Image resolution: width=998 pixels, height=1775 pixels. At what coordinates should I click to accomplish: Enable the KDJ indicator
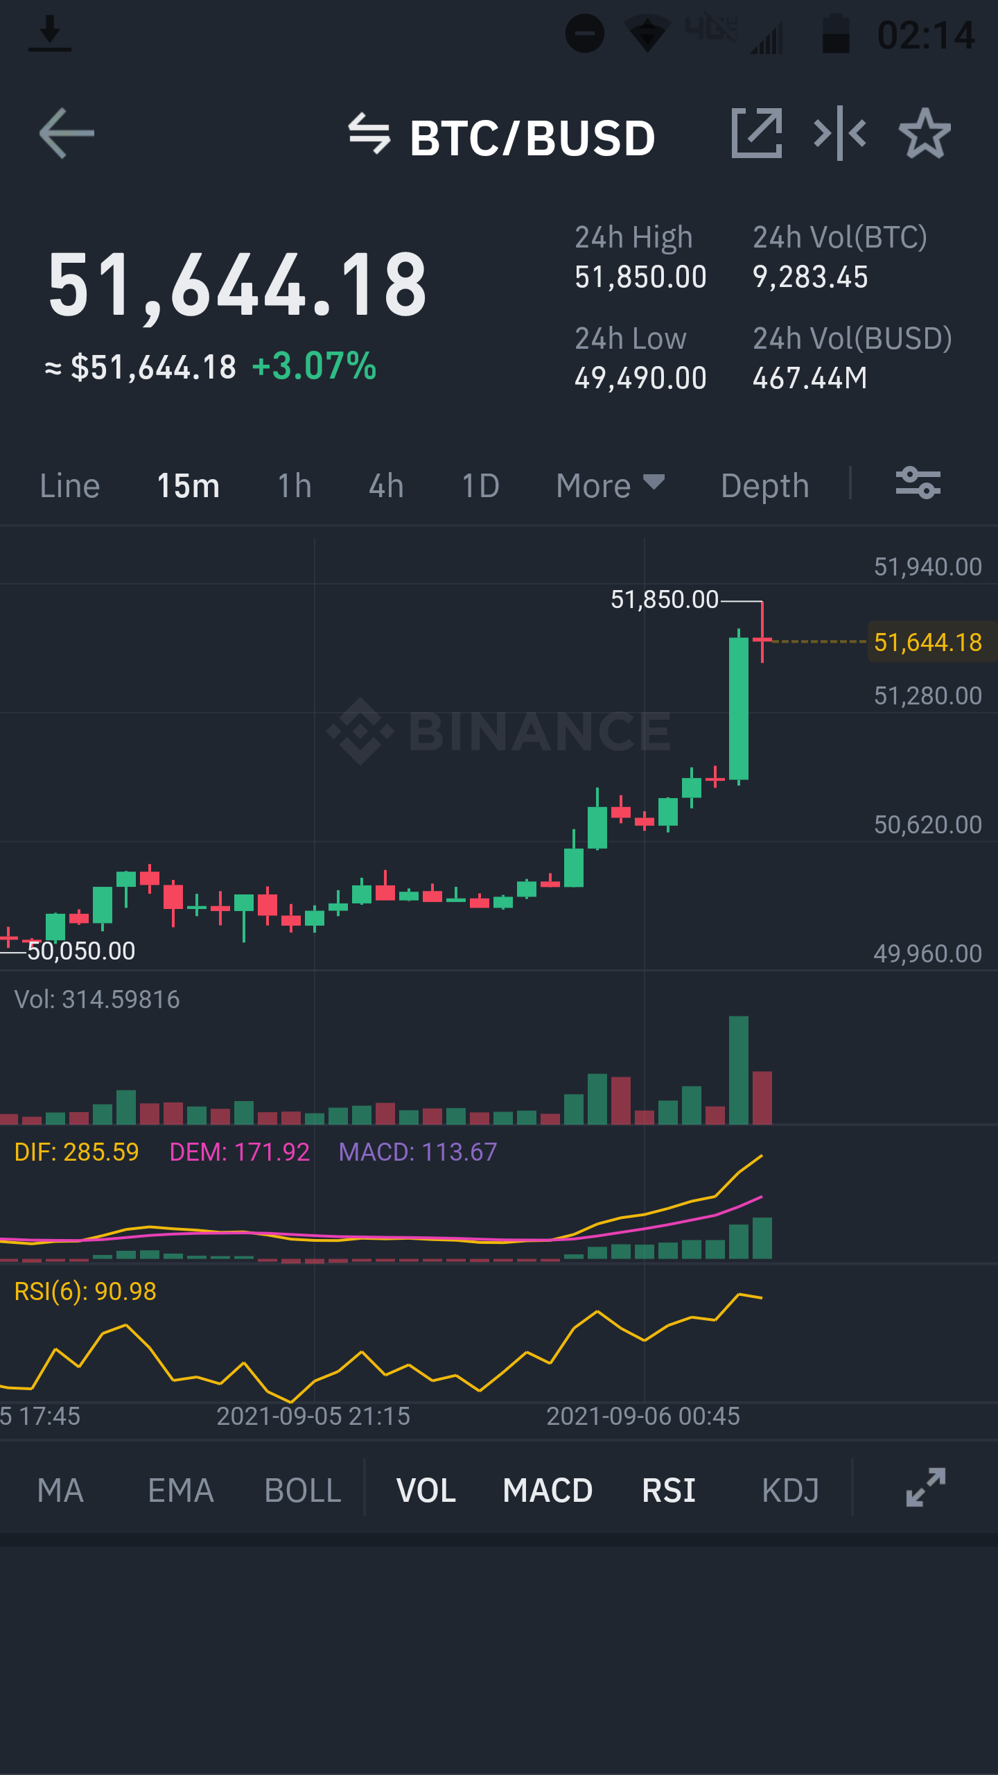pyautogui.click(x=790, y=1490)
